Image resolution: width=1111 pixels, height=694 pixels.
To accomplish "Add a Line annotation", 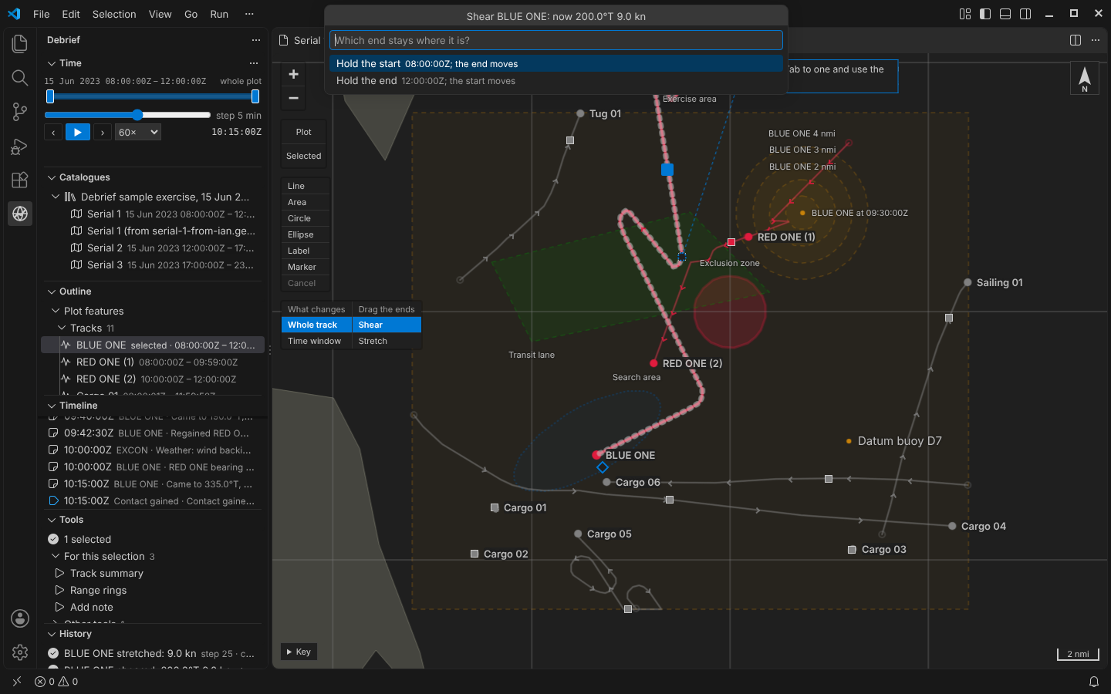I will point(305,186).
